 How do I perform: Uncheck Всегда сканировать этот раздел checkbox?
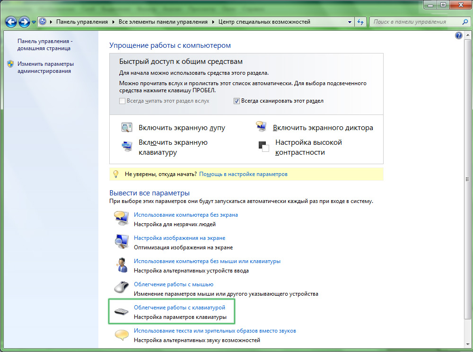(236, 101)
